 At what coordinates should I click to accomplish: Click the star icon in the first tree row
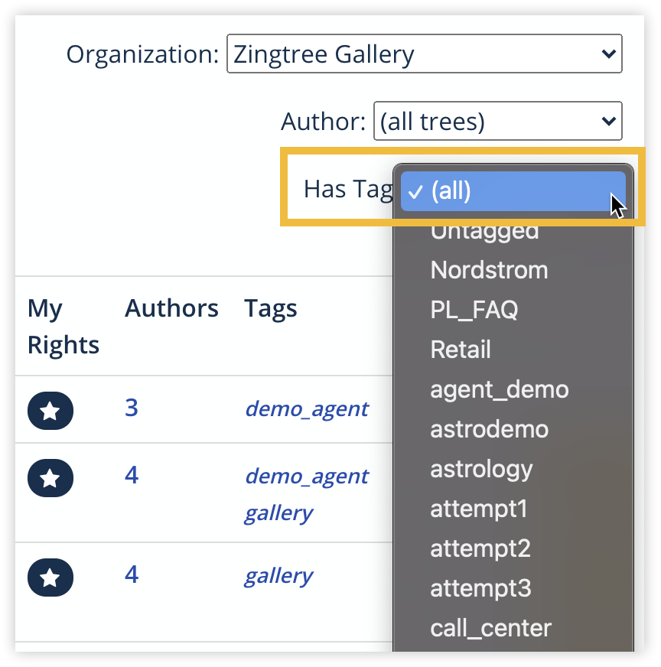pyautogui.click(x=50, y=411)
